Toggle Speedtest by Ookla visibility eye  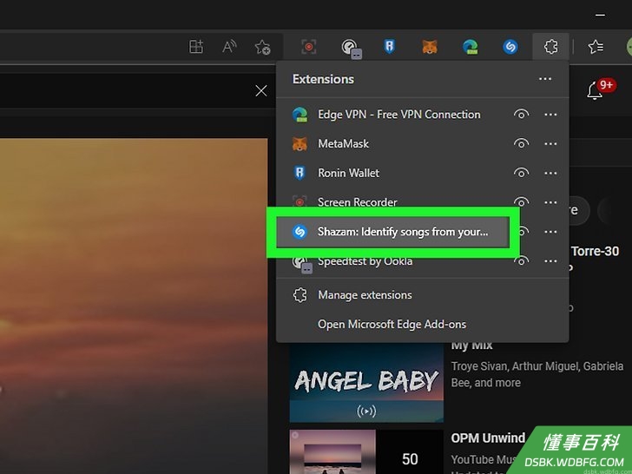(521, 261)
